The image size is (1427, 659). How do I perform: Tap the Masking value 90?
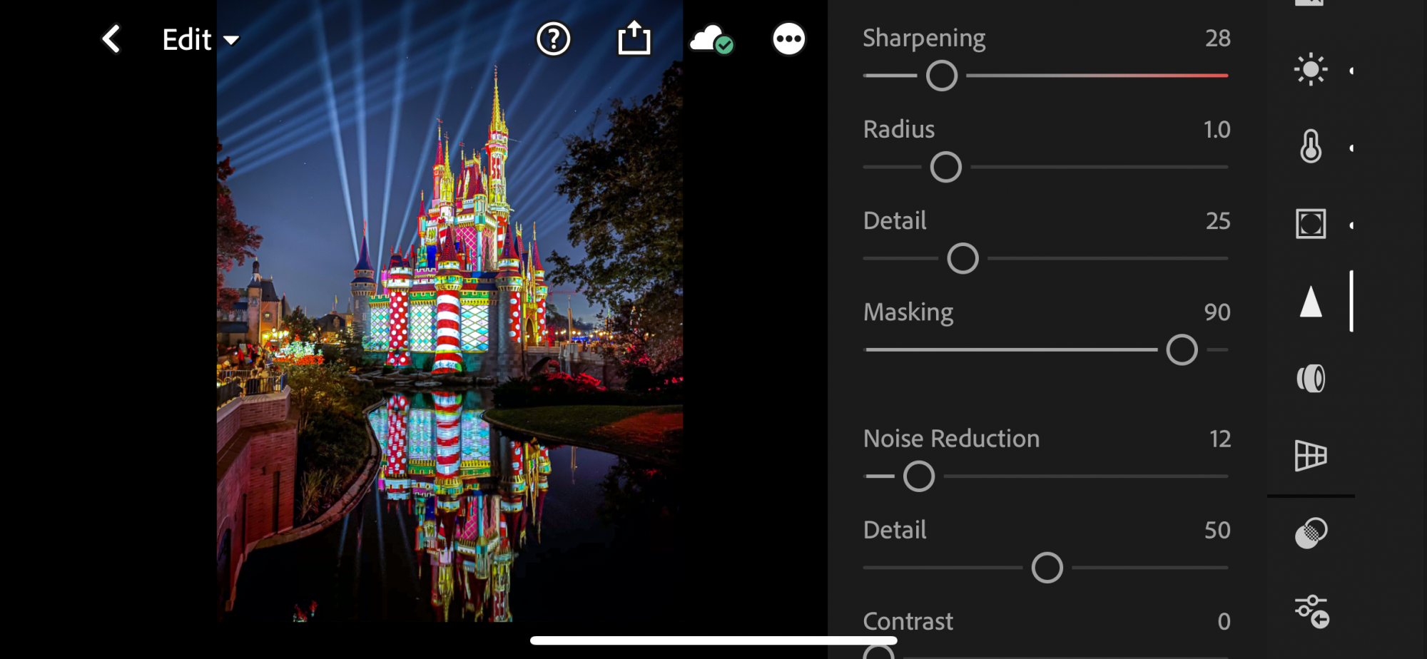tap(1217, 312)
